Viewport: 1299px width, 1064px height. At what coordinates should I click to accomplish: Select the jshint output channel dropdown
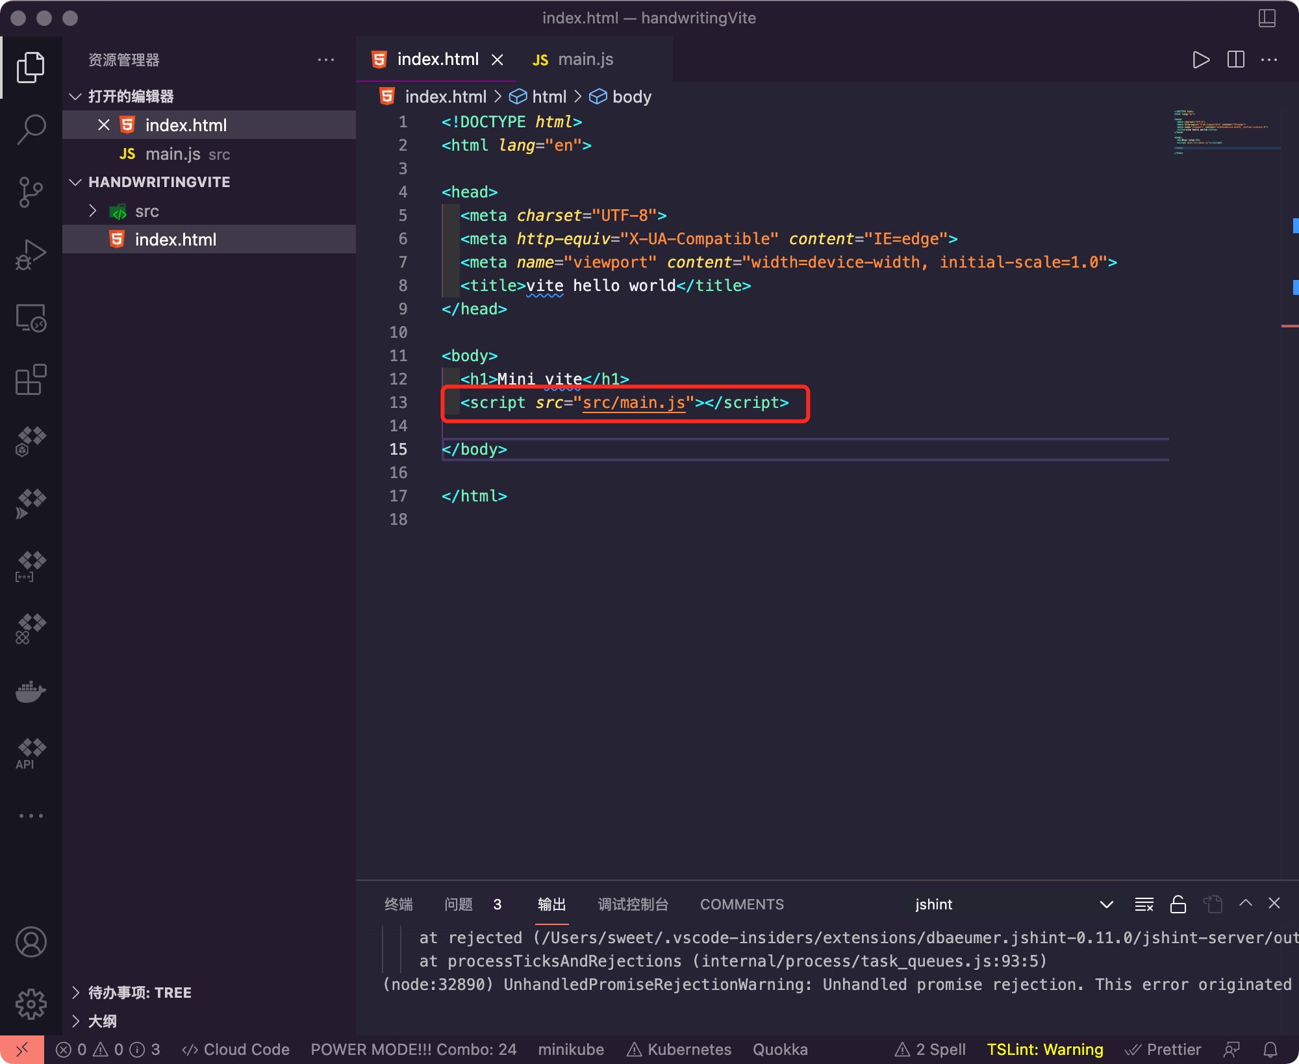(1015, 904)
